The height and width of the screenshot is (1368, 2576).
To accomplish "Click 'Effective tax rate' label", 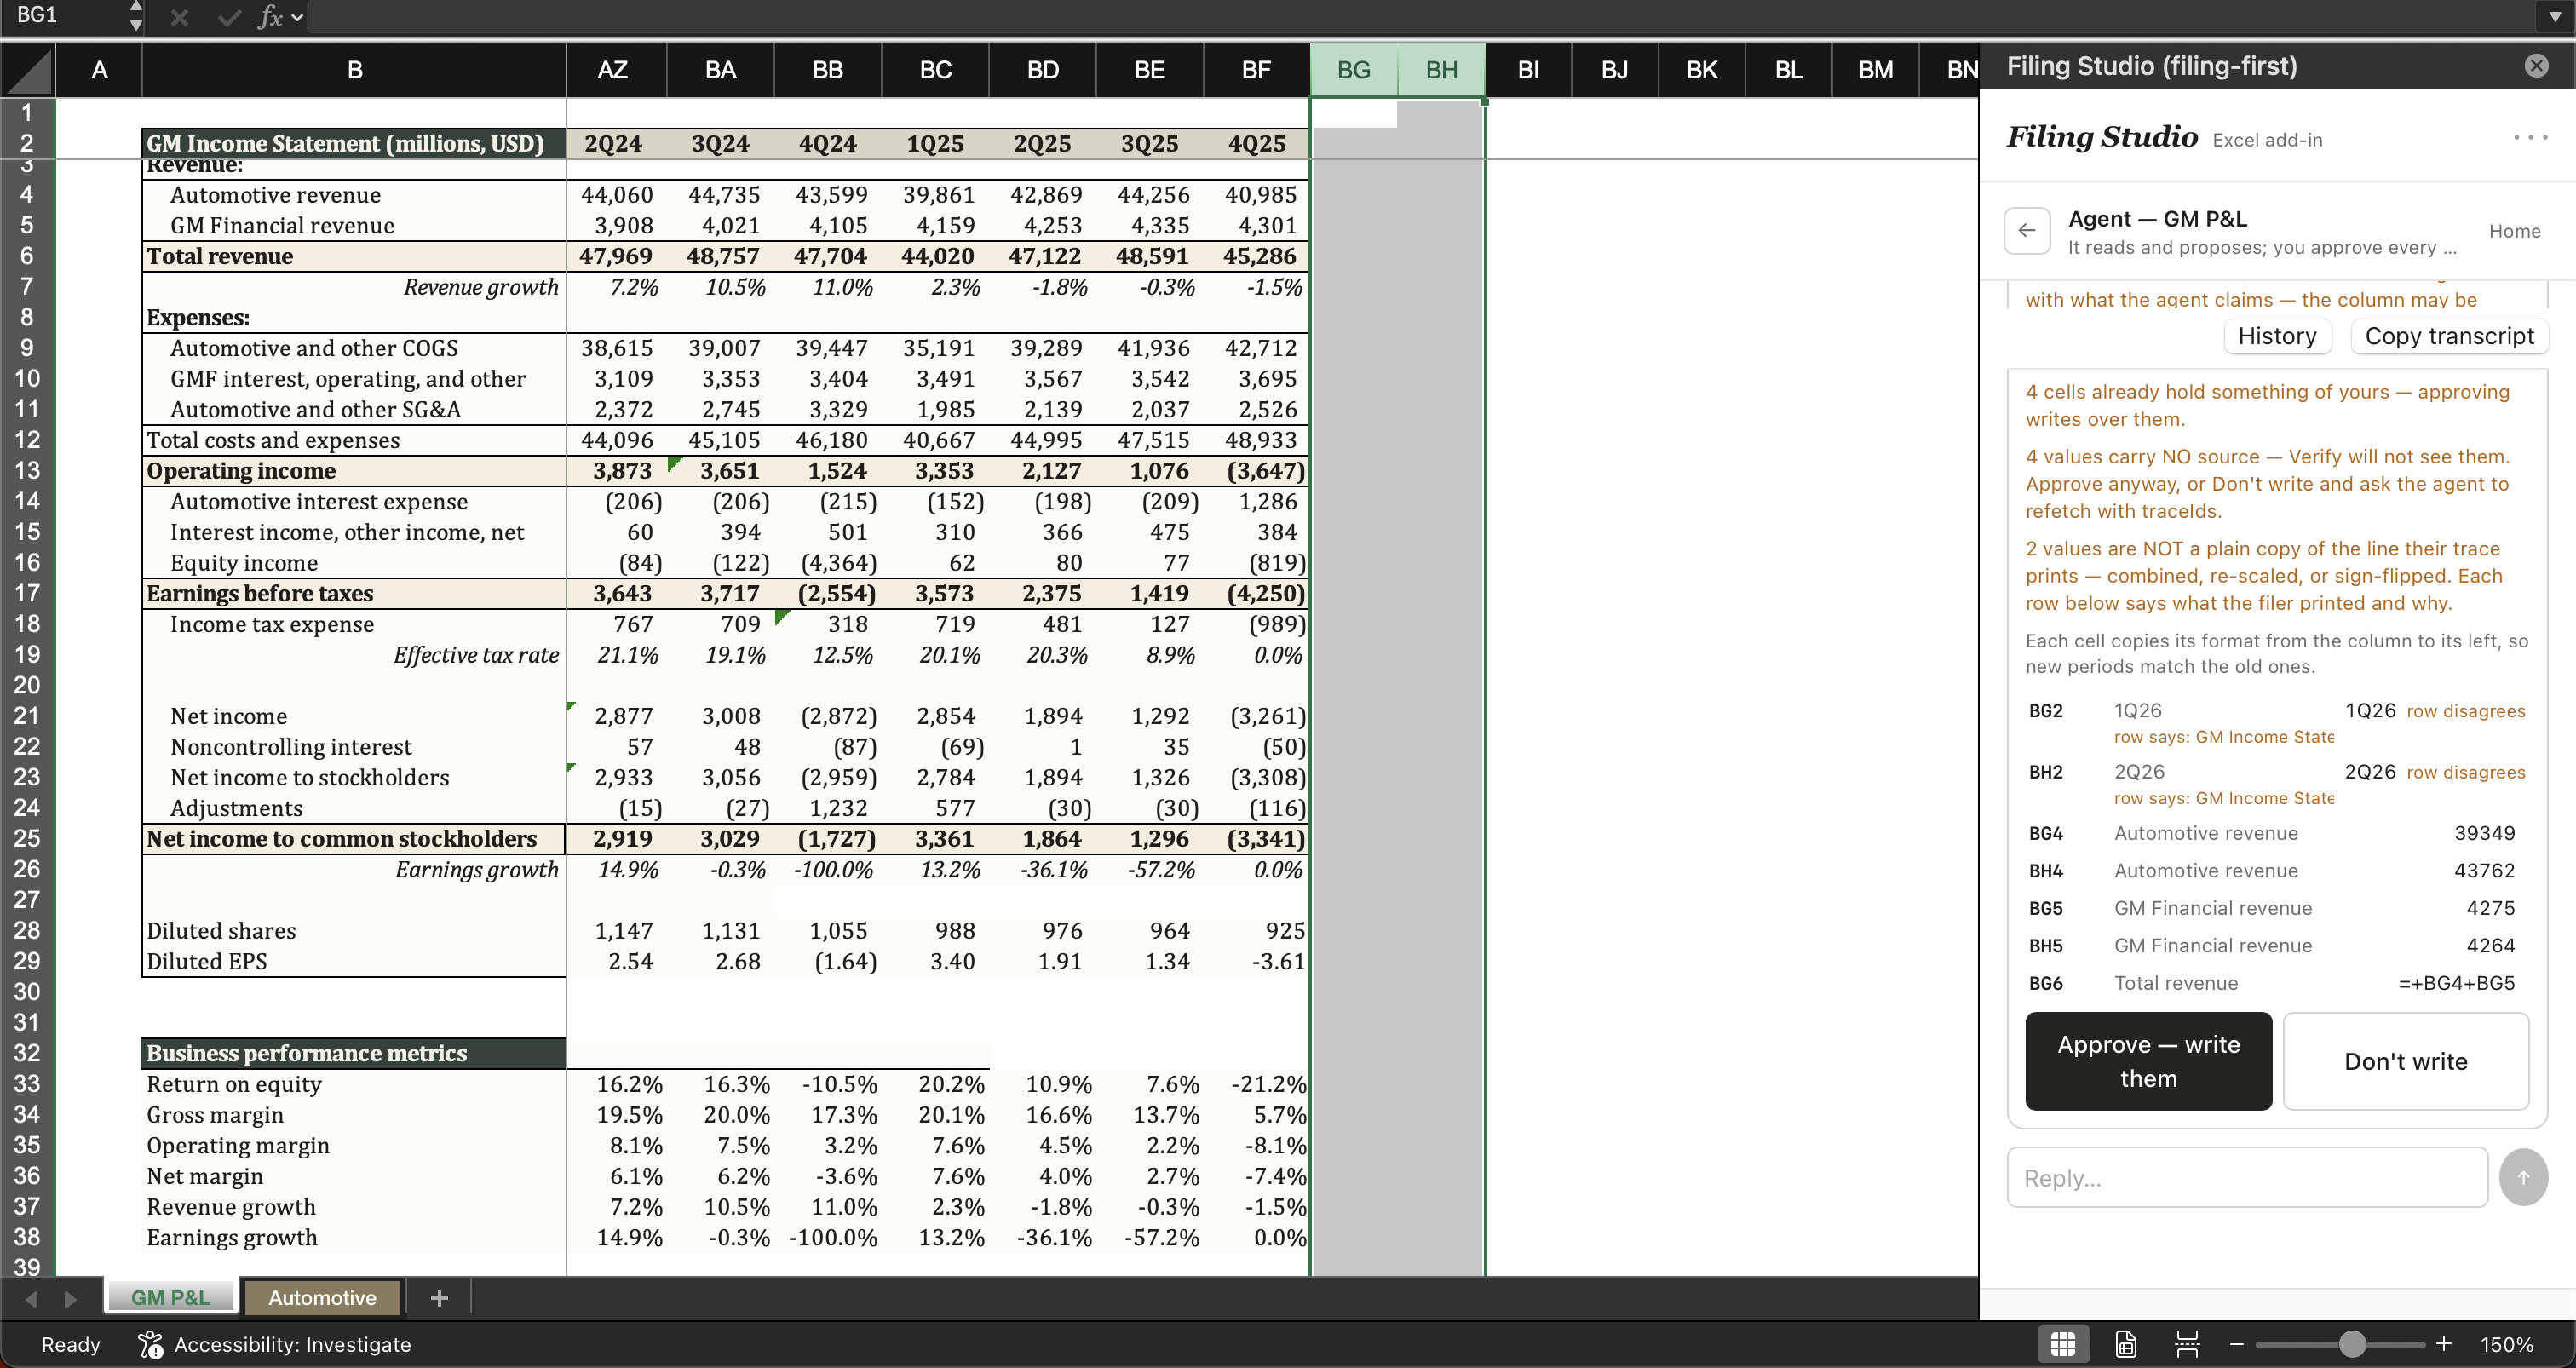I will click(x=476, y=655).
